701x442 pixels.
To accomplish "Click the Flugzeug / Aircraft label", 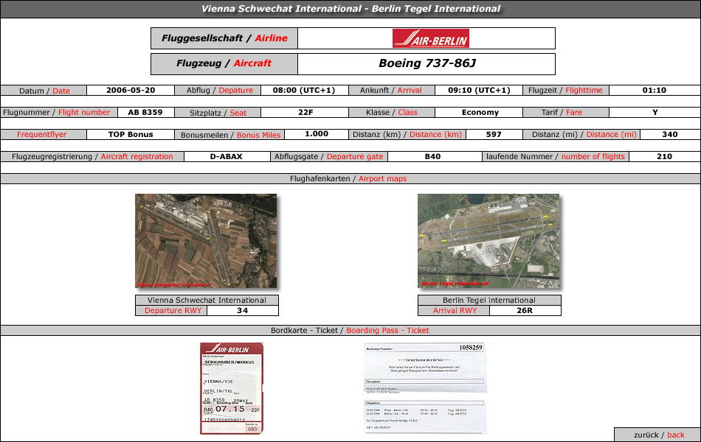I will click(x=224, y=64).
